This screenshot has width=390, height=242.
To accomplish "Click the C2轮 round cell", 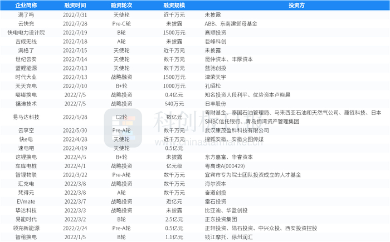I will coord(121,117).
